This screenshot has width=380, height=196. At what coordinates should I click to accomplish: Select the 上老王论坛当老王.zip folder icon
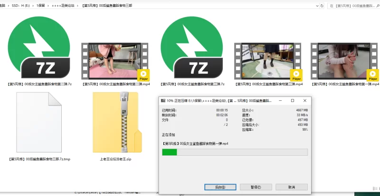tap(117, 122)
